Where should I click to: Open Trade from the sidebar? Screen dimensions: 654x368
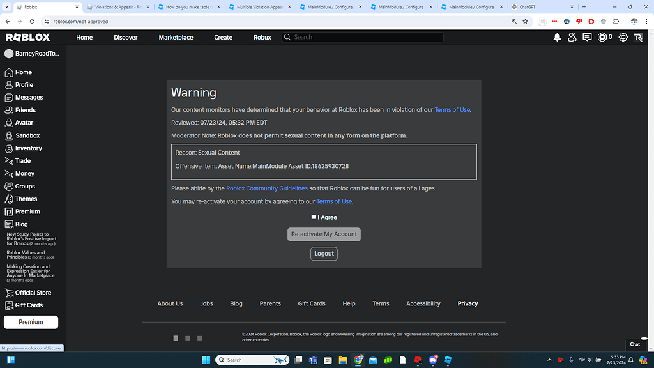[24, 160]
